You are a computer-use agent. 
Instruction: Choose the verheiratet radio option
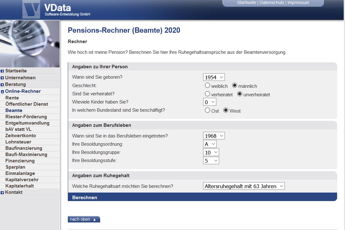pyautogui.click(x=208, y=94)
